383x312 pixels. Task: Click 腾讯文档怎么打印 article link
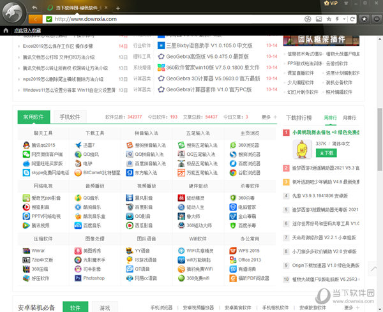pos(59,57)
